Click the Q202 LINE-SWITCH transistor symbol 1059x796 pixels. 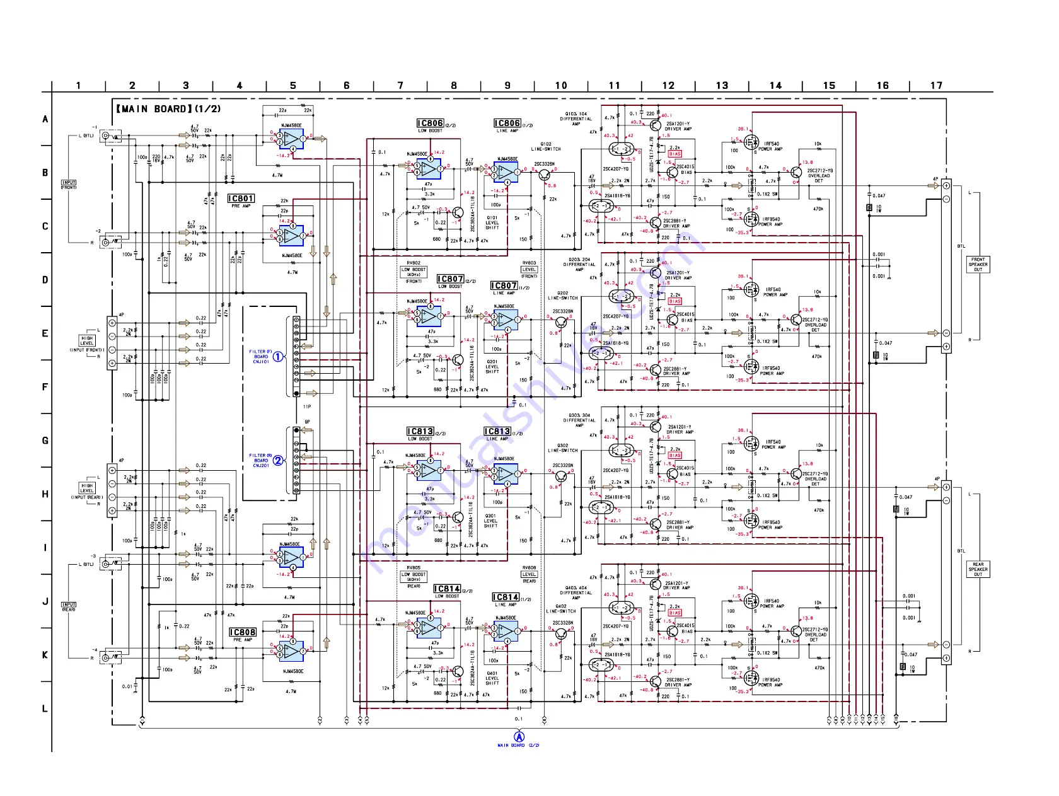pyautogui.click(x=560, y=323)
